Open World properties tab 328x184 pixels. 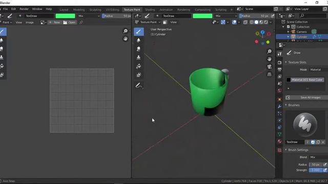point(279,90)
